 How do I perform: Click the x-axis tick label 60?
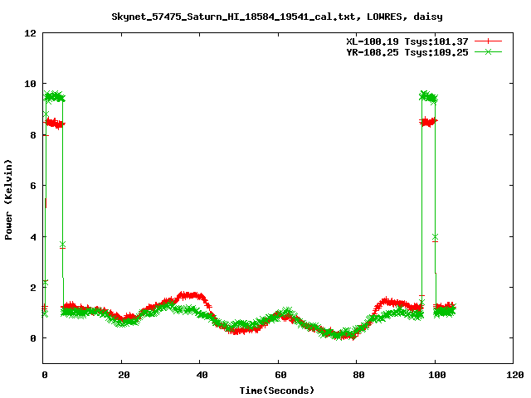click(280, 375)
